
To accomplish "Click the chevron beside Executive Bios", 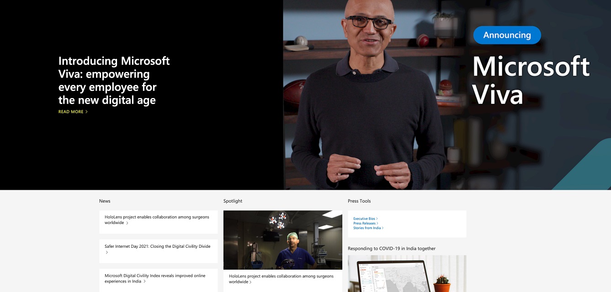I will pos(377,219).
